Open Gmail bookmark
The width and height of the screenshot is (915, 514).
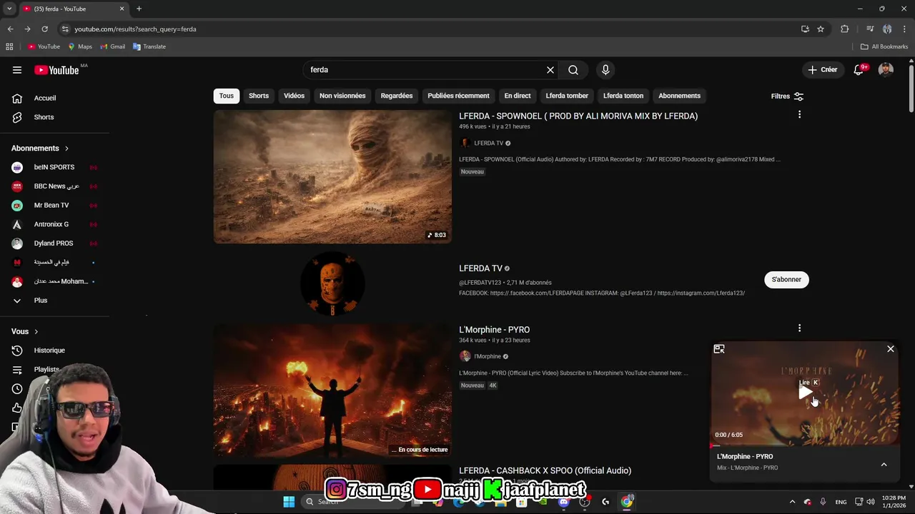113,46
